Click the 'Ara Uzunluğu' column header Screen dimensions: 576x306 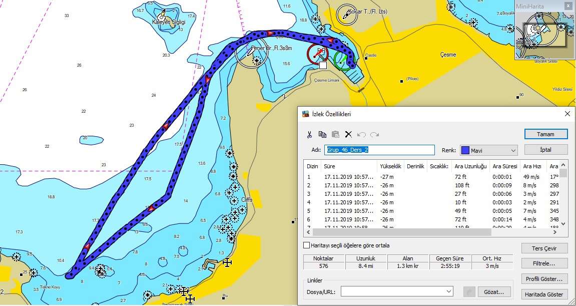470,167
